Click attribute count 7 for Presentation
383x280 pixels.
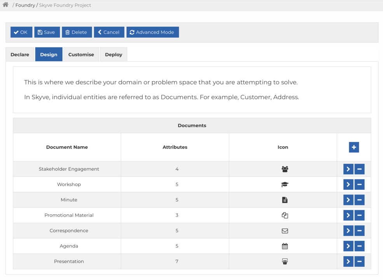177,261
